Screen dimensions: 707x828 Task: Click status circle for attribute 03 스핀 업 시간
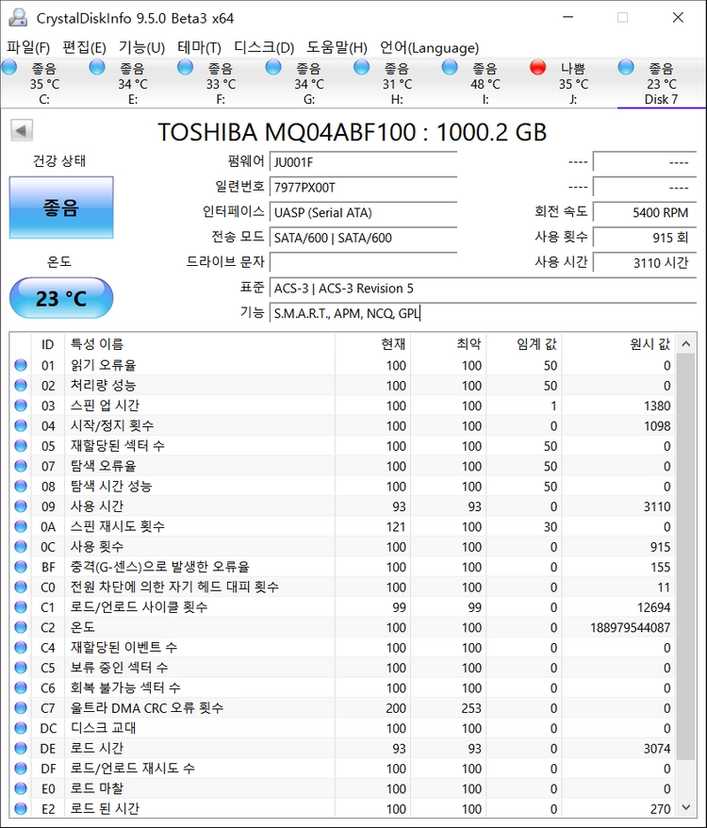click(x=21, y=406)
